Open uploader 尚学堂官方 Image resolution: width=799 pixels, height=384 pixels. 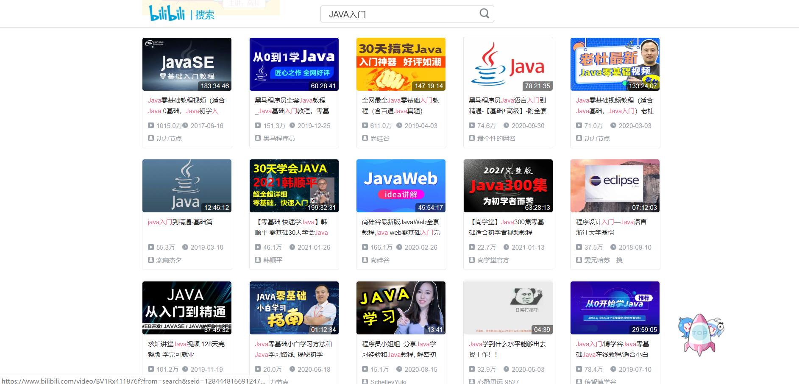493,260
